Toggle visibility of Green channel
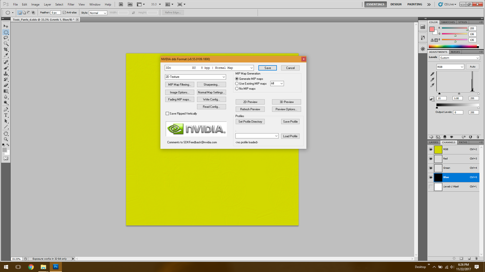 click(431, 168)
